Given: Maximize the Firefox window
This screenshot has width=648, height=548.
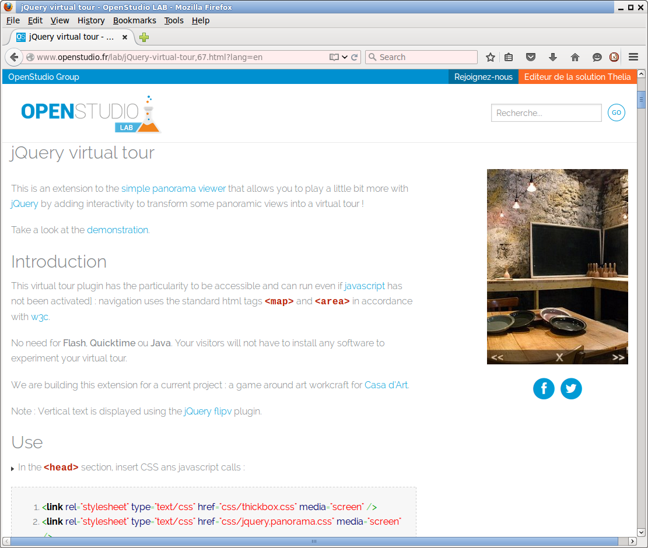Looking at the screenshot, I should [x=631, y=7].
